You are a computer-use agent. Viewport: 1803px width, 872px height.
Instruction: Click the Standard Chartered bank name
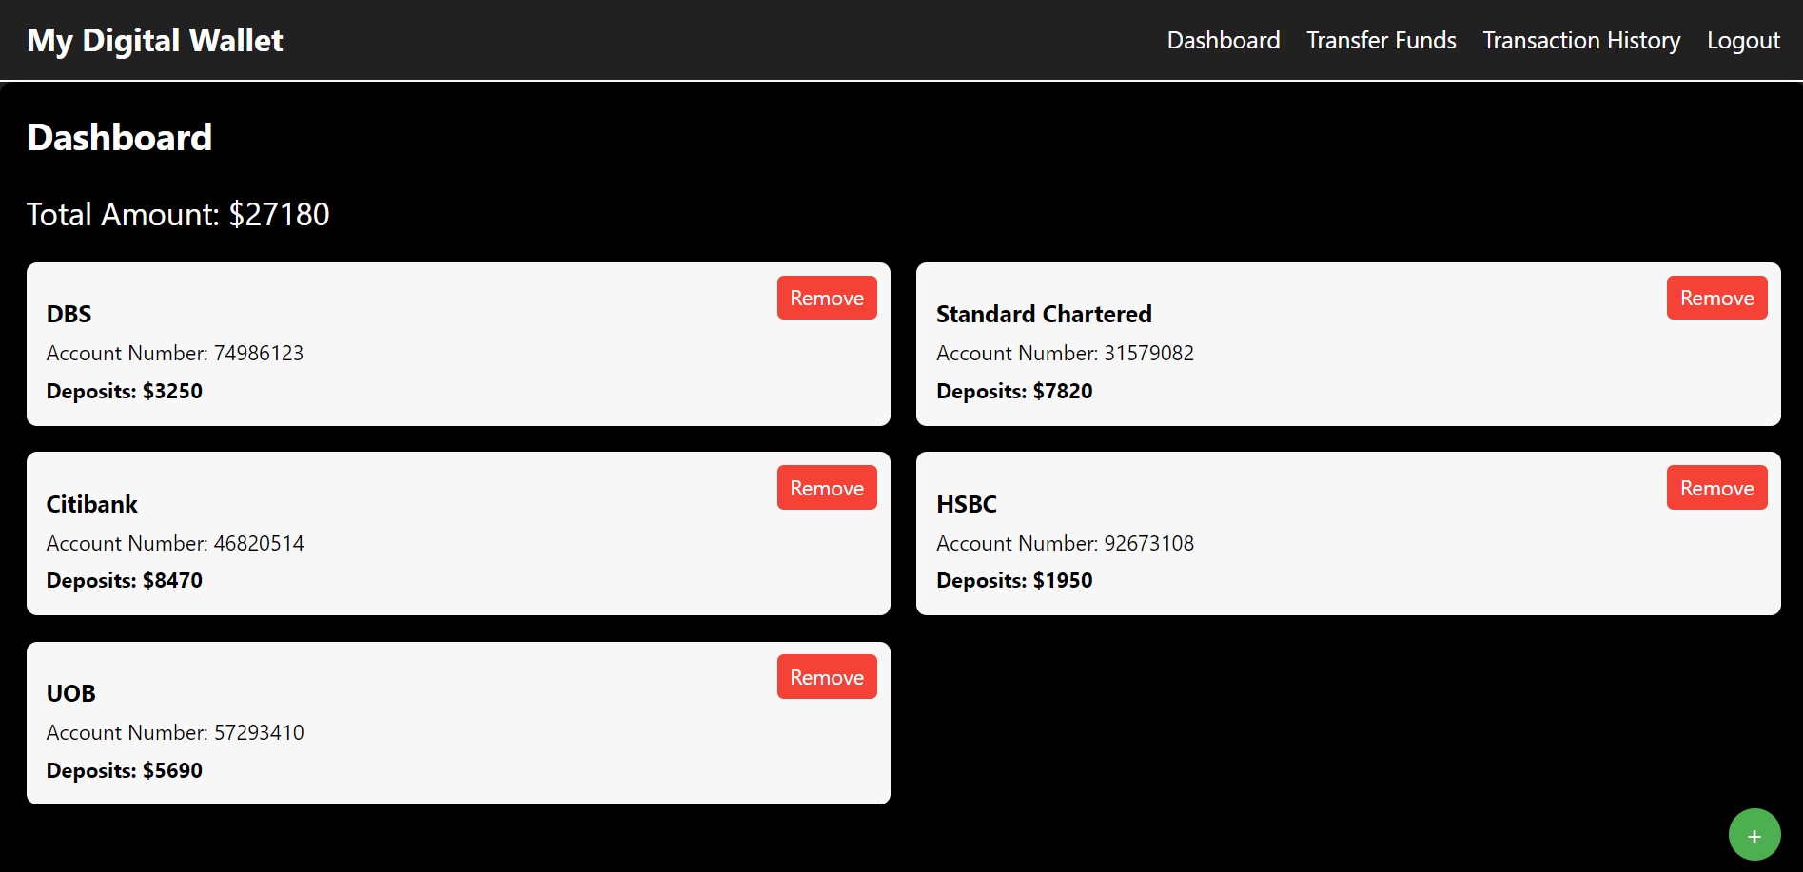[x=1044, y=314]
